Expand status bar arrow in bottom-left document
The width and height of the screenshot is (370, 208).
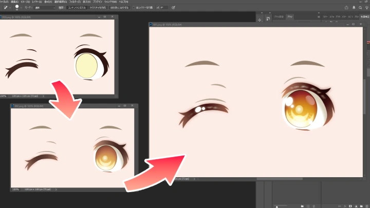tap(55, 190)
